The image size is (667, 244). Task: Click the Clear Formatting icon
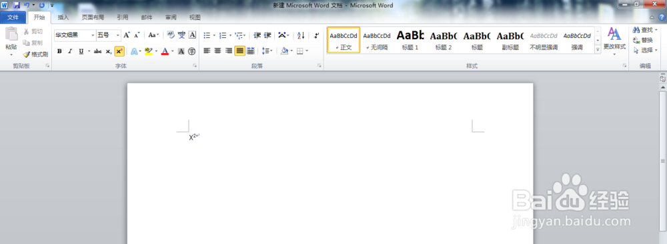pyautogui.click(x=171, y=35)
